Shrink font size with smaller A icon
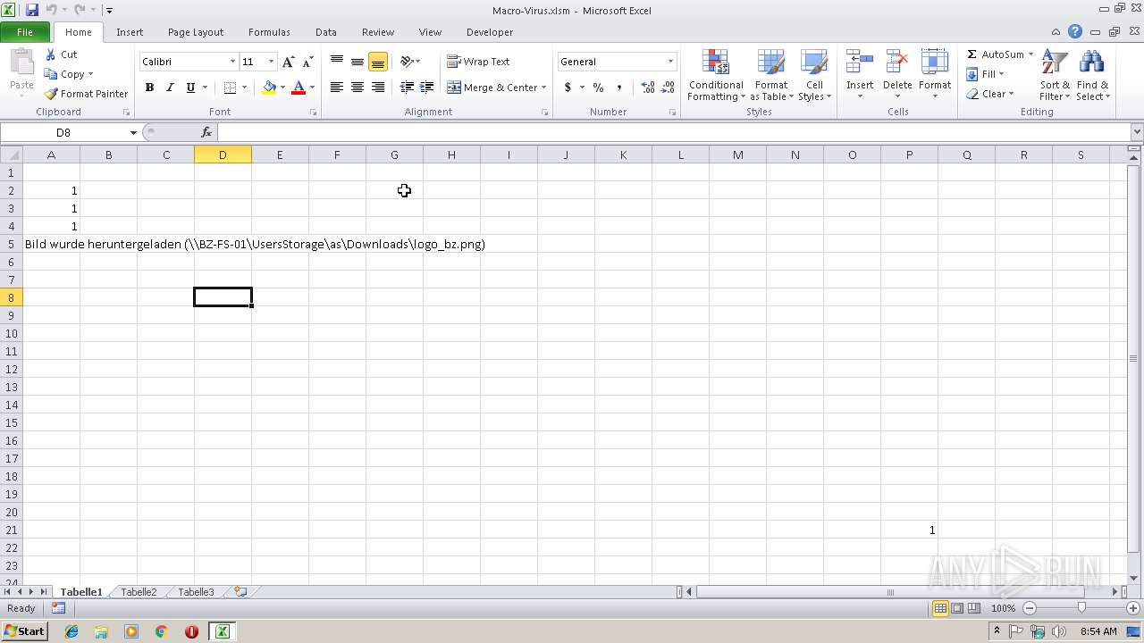The image size is (1144, 643). (307, 62)
